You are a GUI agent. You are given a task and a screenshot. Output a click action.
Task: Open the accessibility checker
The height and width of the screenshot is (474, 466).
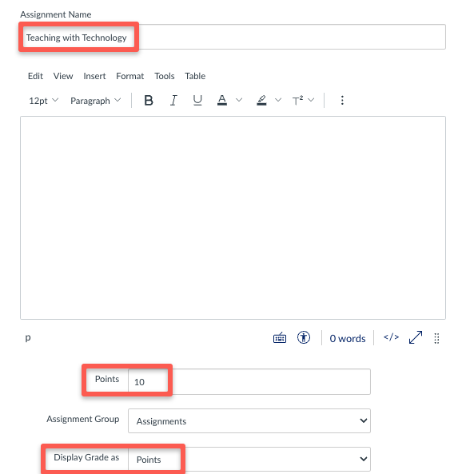click(x=304, y=337)
